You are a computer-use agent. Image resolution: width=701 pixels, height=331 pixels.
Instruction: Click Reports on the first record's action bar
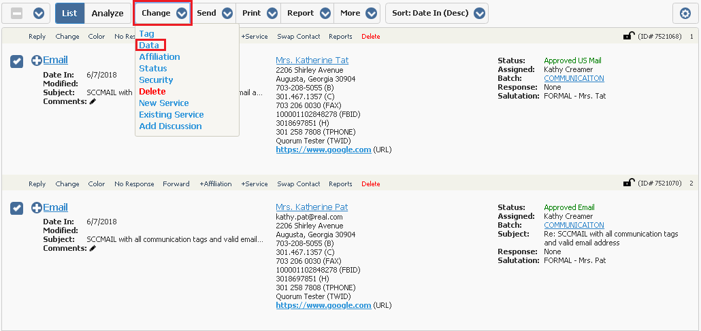pos(341,37)
